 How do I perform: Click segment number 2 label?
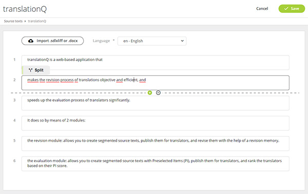point(14,80)
